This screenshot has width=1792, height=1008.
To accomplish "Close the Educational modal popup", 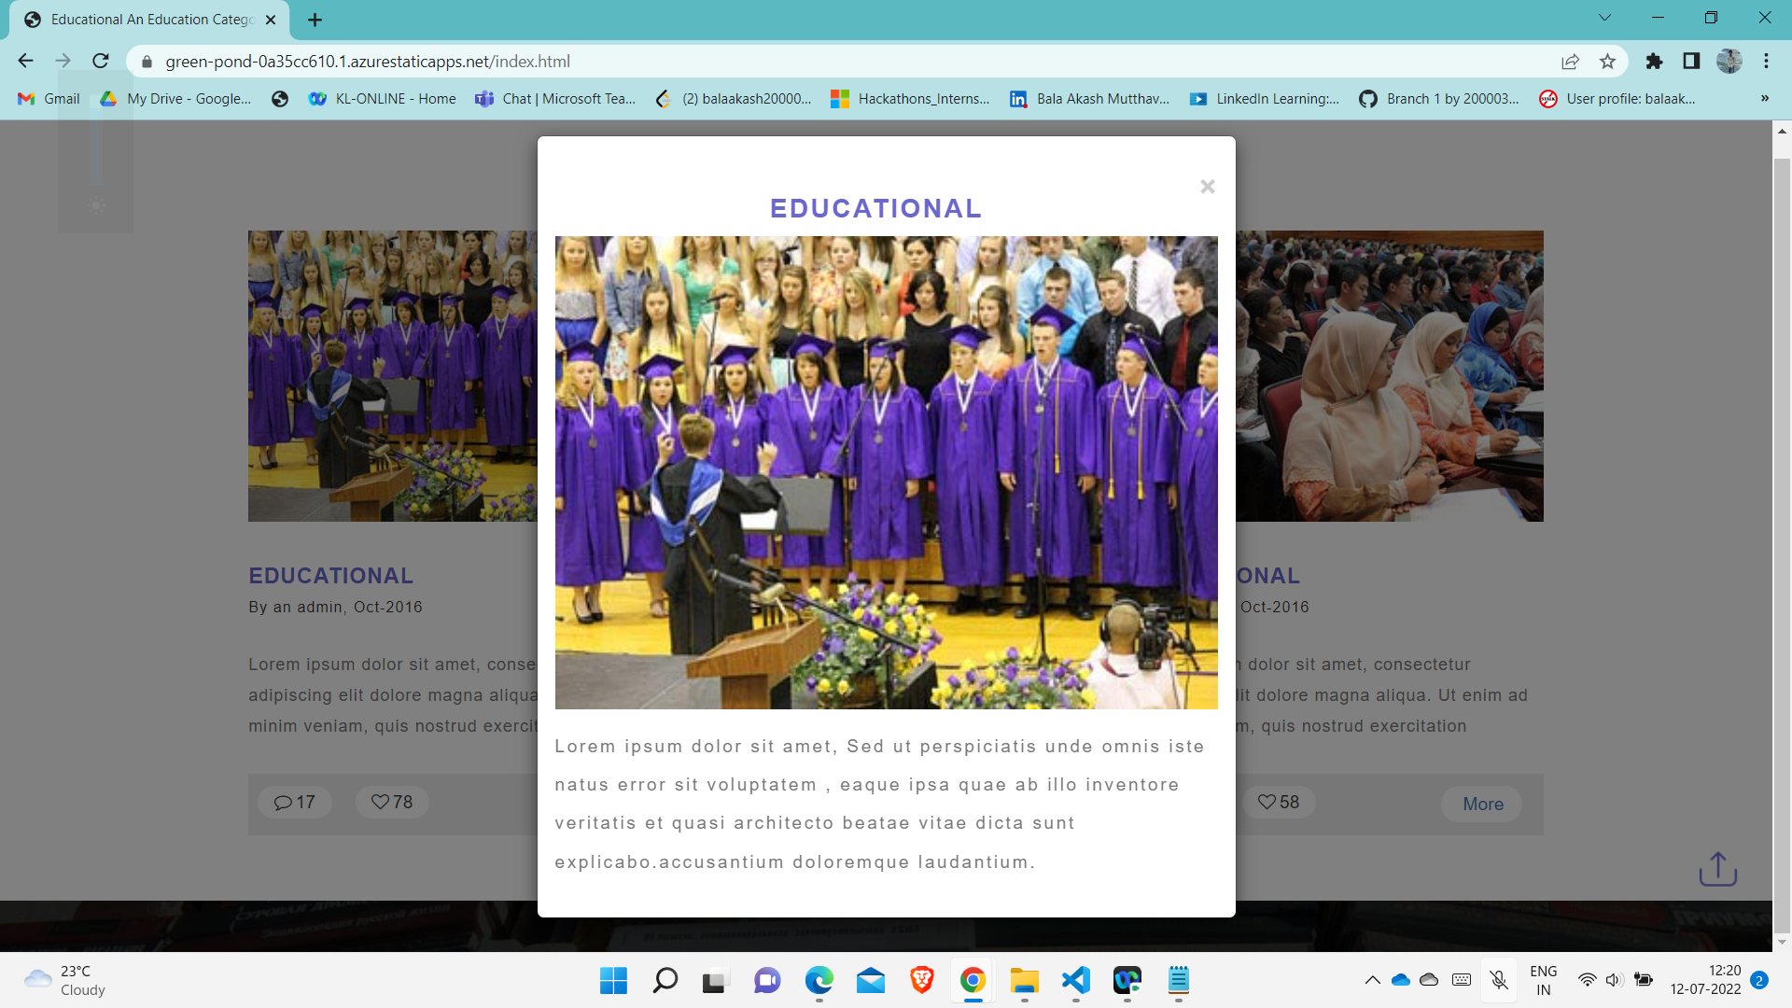I will tap(1207, 187).
